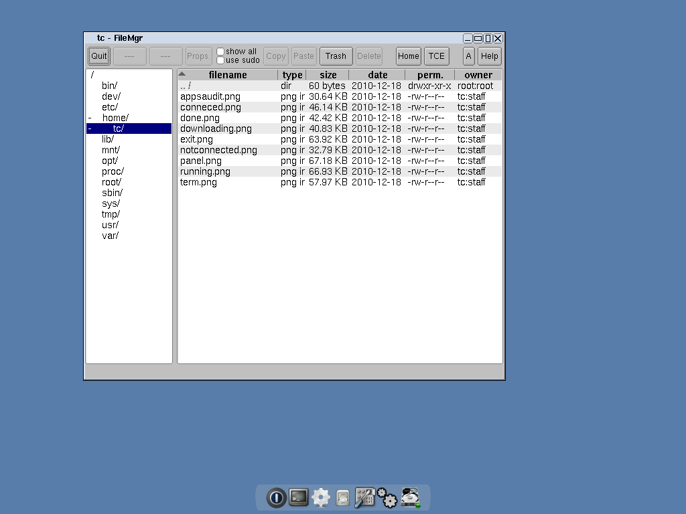
Task: Launch the file cabinet icon in dock
Action: 343,498
